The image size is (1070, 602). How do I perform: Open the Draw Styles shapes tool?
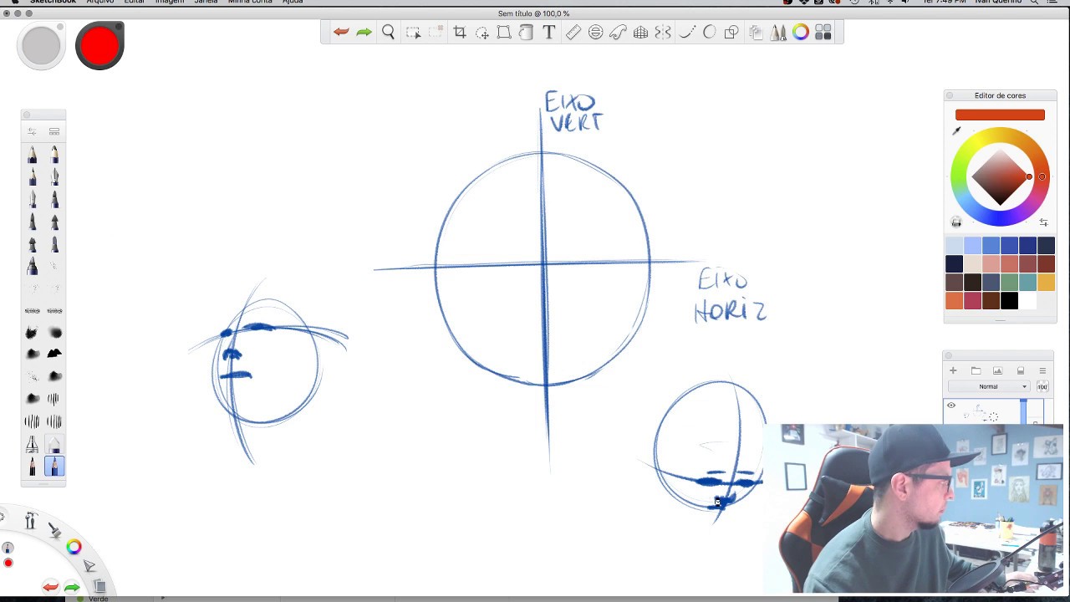click(x=731, y=33)
